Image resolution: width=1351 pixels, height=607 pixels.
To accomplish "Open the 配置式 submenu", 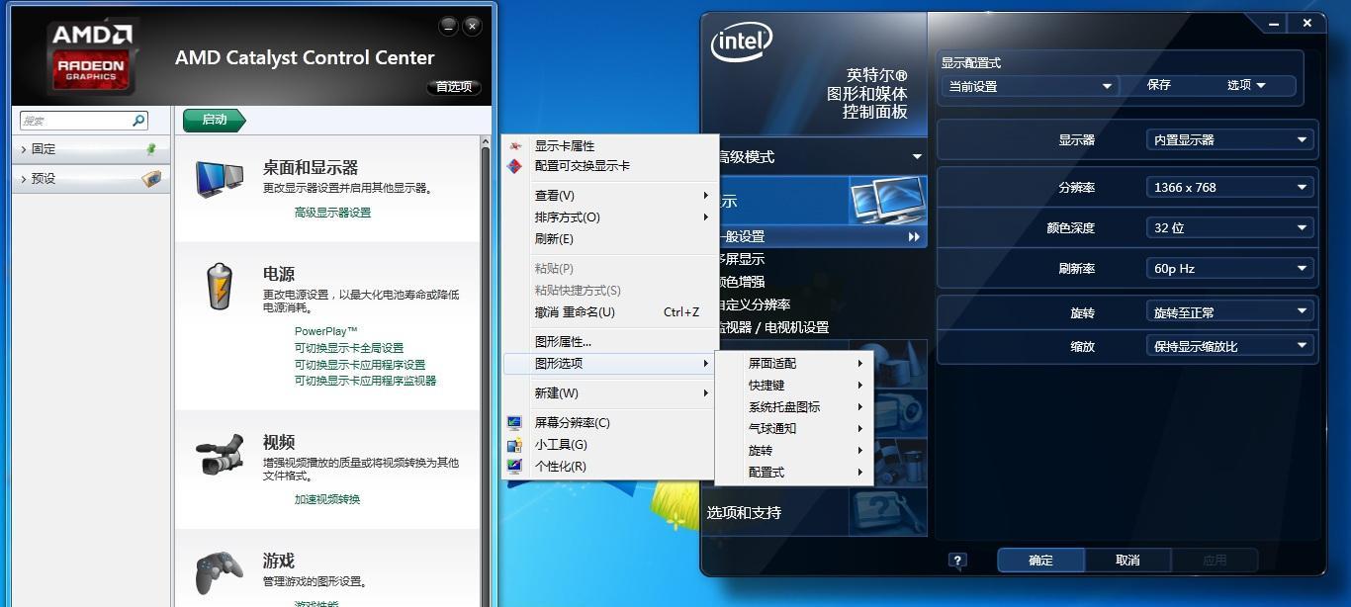I will [x=794, y=473].
